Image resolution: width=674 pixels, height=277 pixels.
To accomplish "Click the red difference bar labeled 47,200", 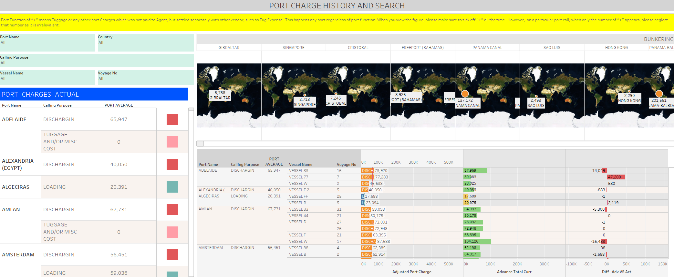I will [x=616, y=177].
